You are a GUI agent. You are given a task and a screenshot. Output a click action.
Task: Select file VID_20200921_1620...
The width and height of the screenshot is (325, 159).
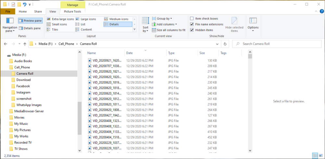pos(107,60)
